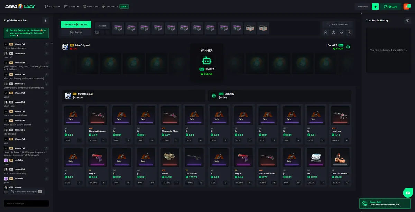Screen dimensions: 415x212
Task: Select the Guerrilla Warfare 29,62 item
Action: (x=340, y=166)
